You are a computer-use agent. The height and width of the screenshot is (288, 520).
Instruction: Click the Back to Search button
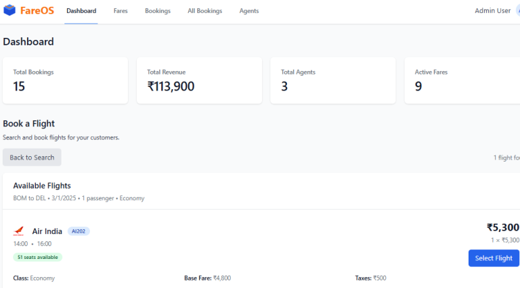[32, 158]
